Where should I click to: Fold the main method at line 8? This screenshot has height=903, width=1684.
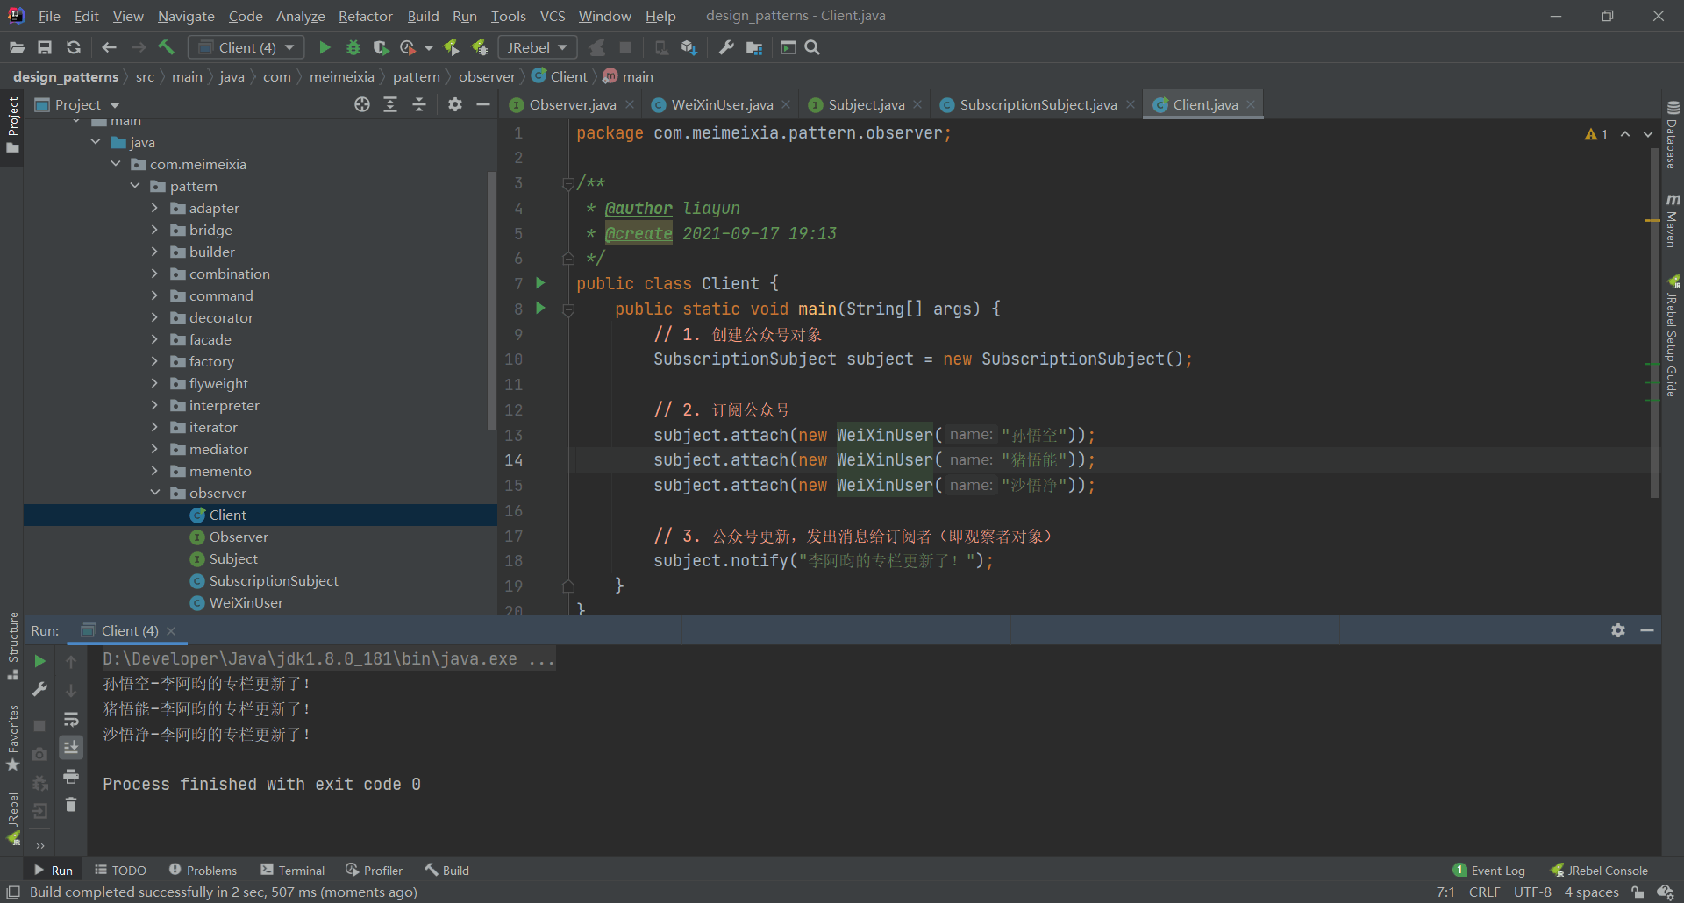pyautogui.click(x=568, y=309)
